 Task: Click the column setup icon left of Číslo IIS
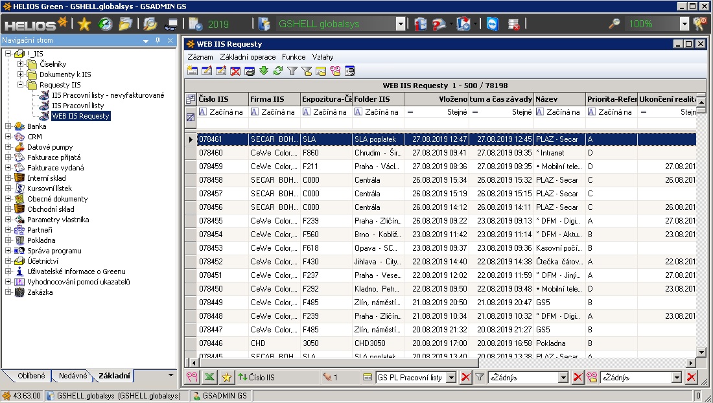[191, 99]
